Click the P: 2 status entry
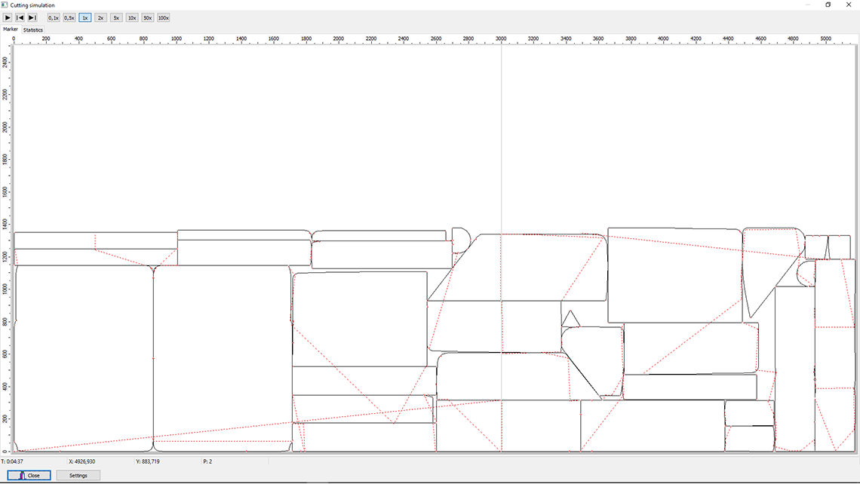This screenshot has width=860, height=484. pos(207,461)
